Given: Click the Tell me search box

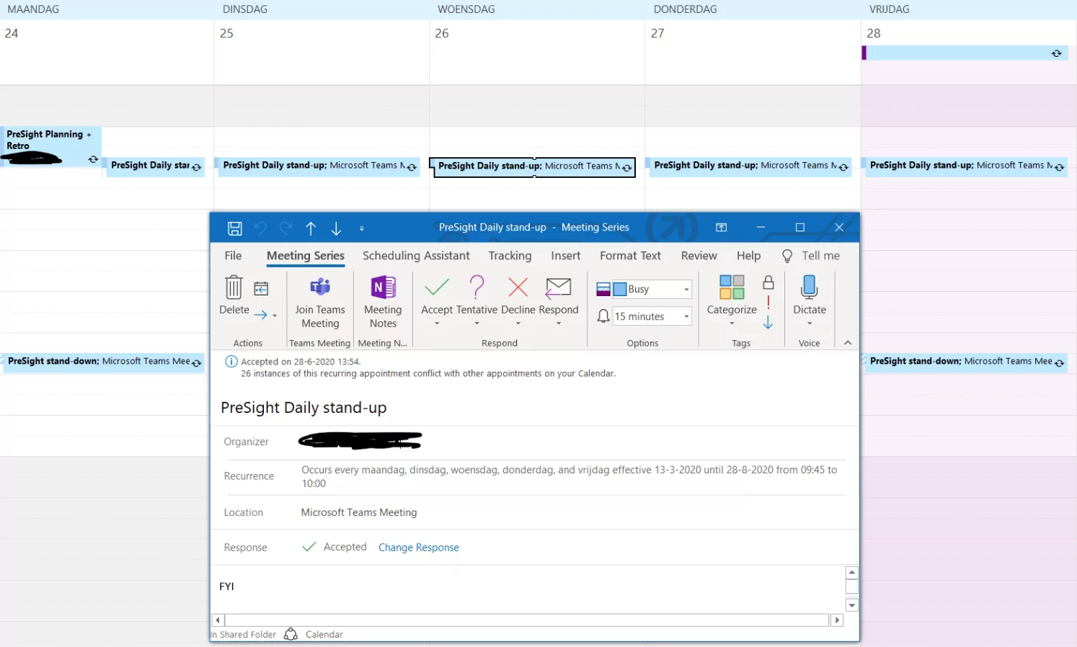Looking at the screenshot, I should click(x=812, y=256).
